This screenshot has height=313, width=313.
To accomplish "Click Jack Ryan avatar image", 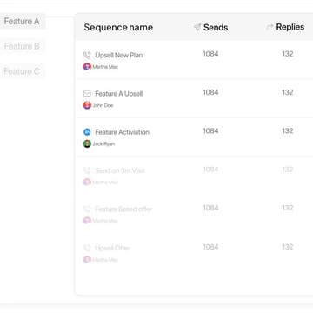I will pyautogui.click(x=87, y=143).
